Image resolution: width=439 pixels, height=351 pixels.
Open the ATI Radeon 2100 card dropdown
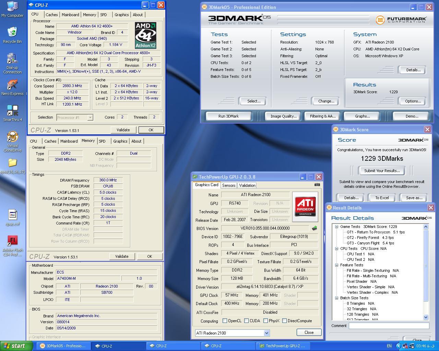[x=266, y=333]
